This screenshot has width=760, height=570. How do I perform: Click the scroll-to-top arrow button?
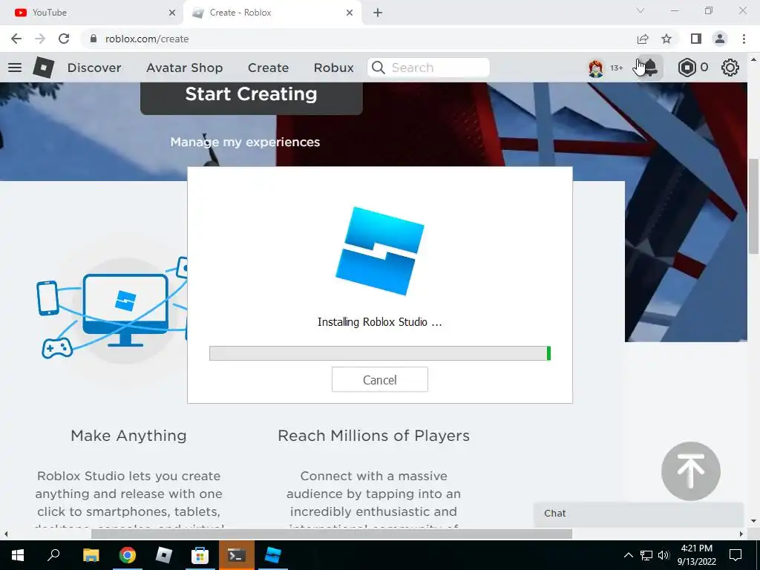pos(691,471)
